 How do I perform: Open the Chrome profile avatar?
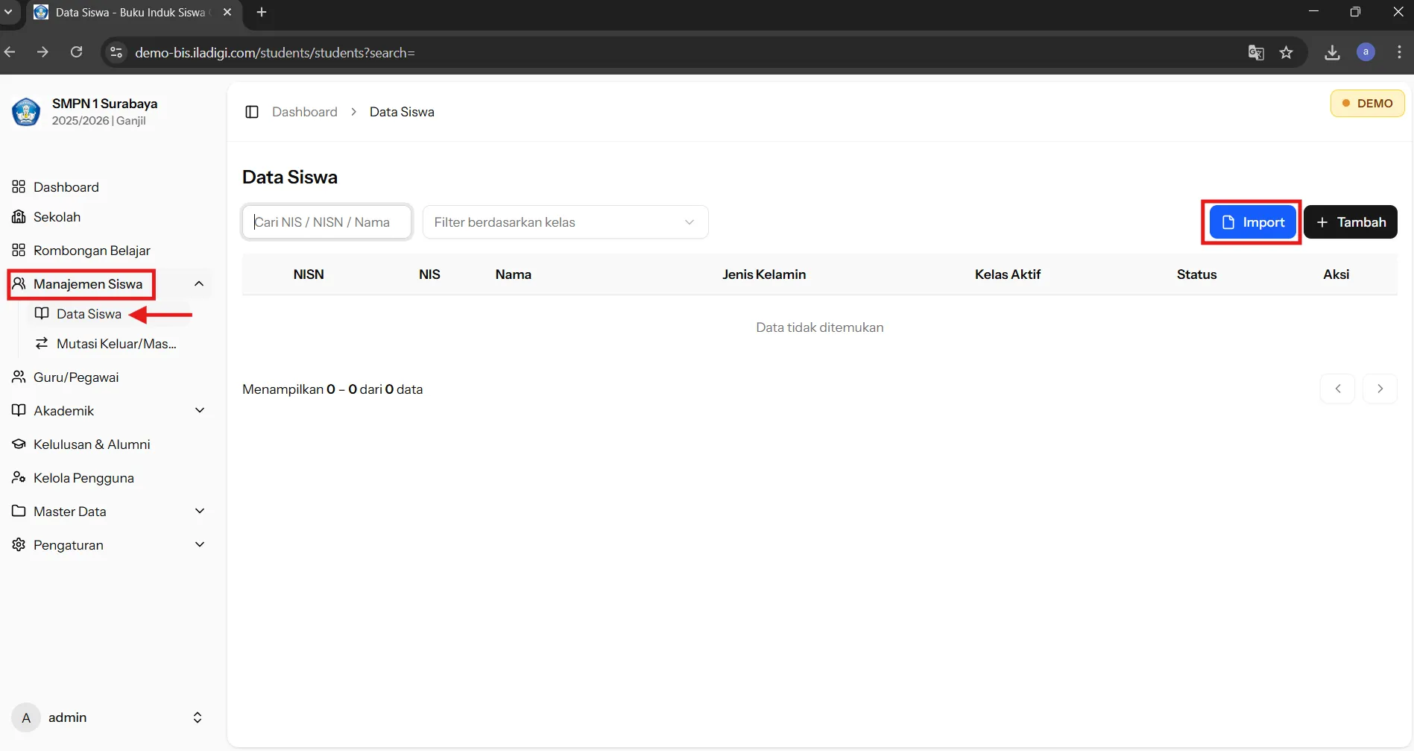[x=1366, y=52]
